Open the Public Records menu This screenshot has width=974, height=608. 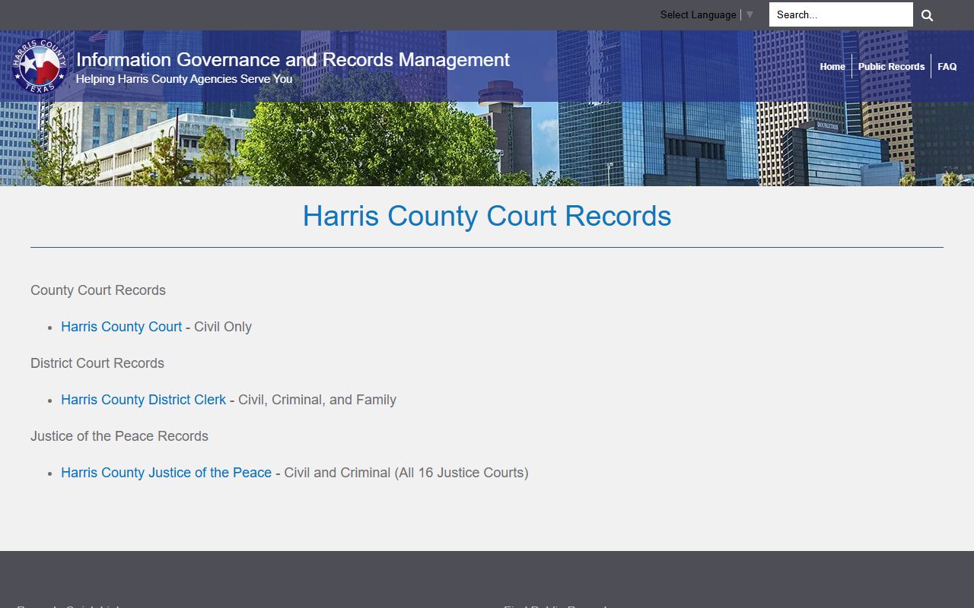tap(891, 66)
